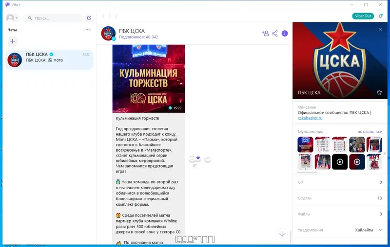Click the add participant icon
The height and width of the screenshot is (247, 390).
(x=265, y=33)
